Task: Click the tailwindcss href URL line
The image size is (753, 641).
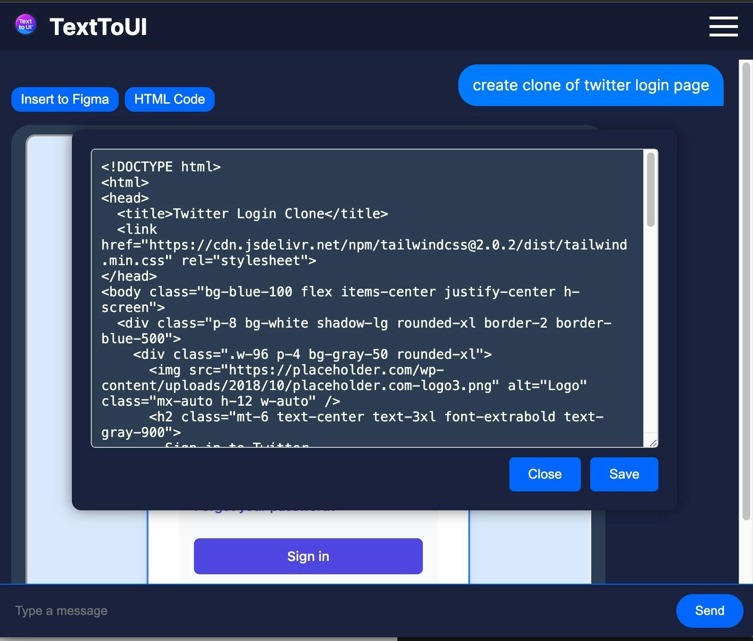Action: click(364, 245)
